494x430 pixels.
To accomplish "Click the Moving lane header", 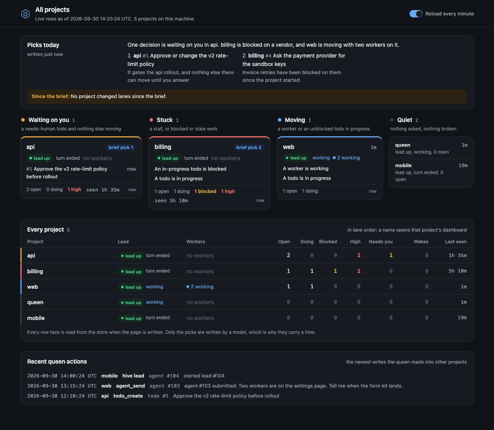I will [295, 120].
